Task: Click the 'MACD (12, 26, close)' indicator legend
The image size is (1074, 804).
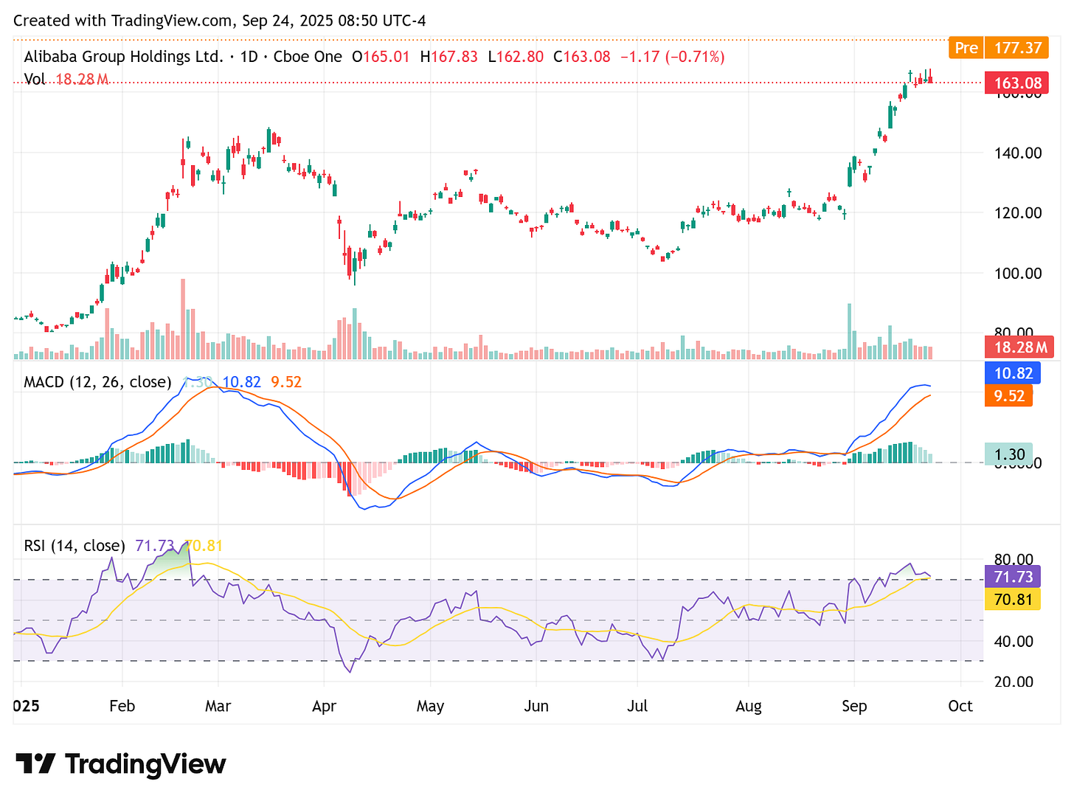Action: point(97,382)
